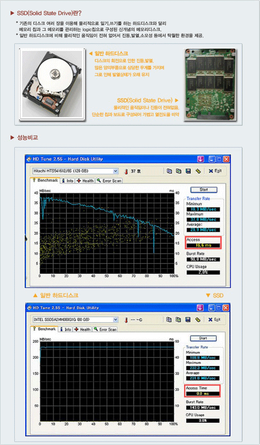Click Start button in Hitachi benchmark
This screenshot has width=260, height=445.
tap(204, 190)
